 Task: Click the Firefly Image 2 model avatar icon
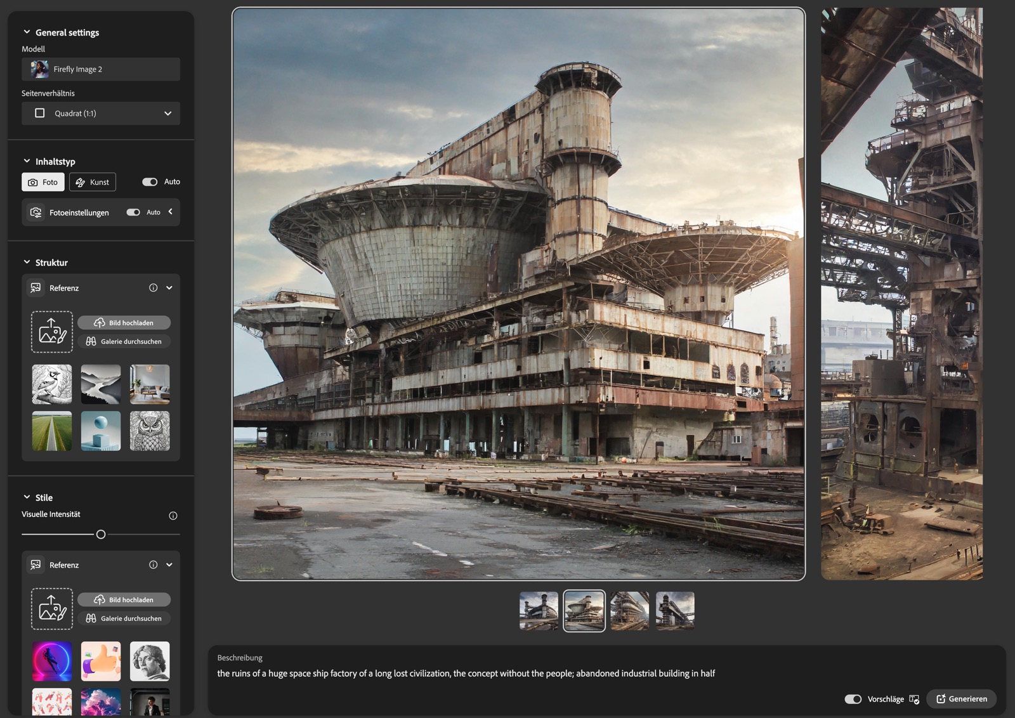(x=39, y=69)
